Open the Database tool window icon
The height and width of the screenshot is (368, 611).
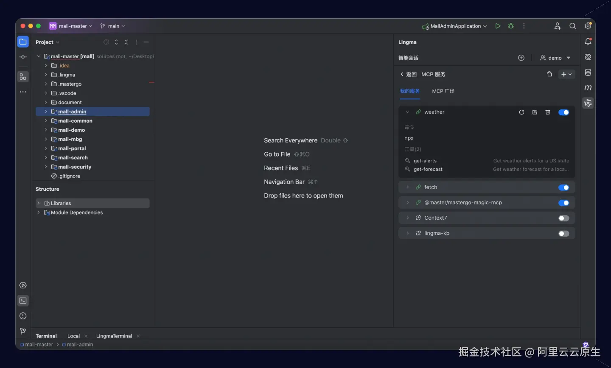(588, 72)
